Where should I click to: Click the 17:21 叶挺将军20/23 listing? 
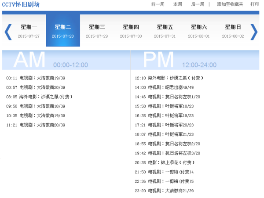(x=164, y=125)
